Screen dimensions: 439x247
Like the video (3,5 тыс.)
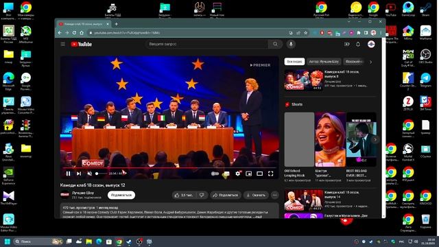[184, 195]
